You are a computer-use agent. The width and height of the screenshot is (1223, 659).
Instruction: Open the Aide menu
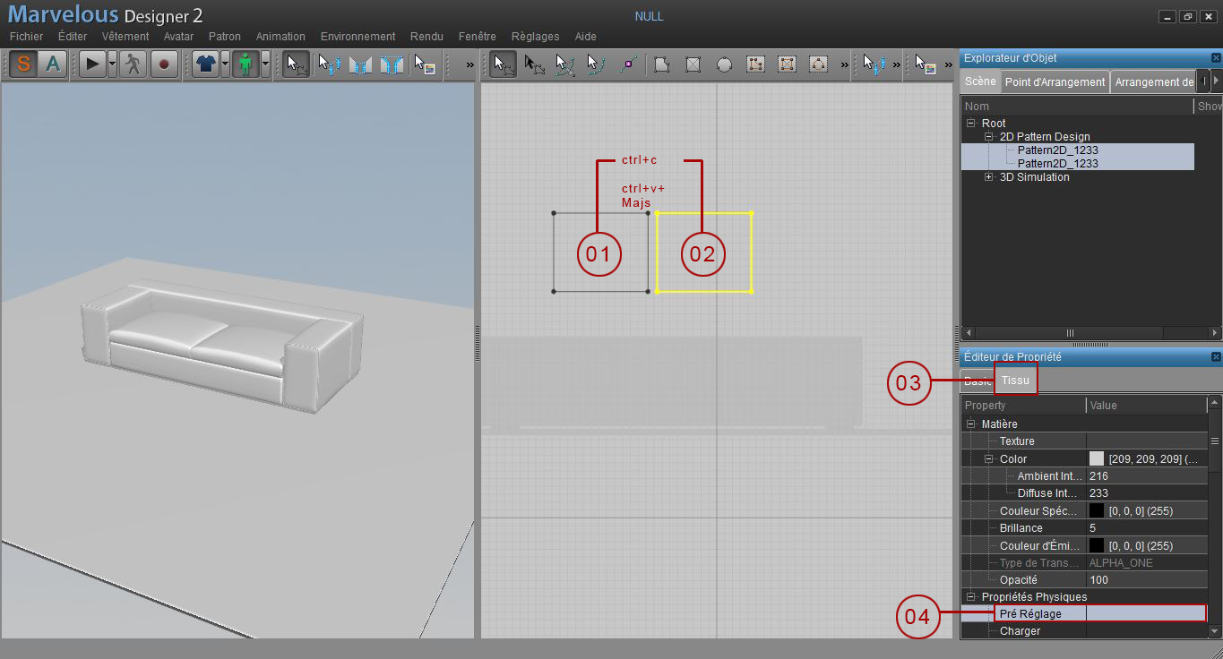[585, 37]
